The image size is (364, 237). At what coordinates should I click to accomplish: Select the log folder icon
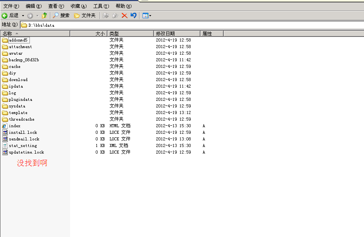[x=5, y=93]
